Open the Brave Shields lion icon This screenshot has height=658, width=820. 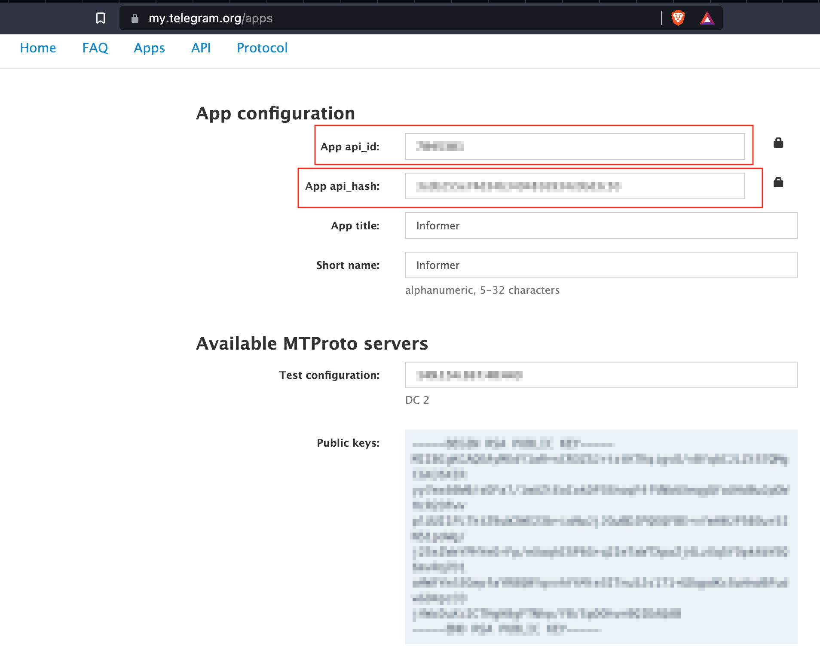click(x=678, y=18)
